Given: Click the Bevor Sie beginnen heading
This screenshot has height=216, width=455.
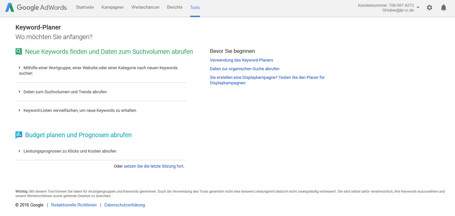Looking at the screenshot, I should (x=232, y=51).
